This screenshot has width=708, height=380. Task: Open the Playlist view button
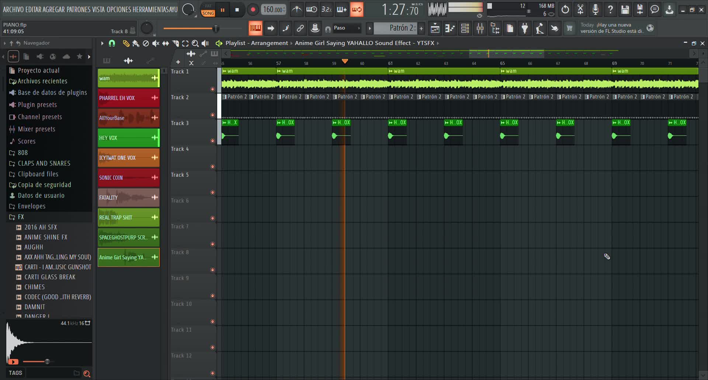point(435,28)
